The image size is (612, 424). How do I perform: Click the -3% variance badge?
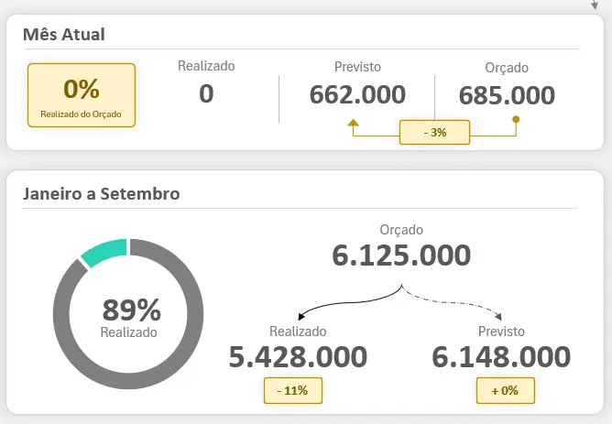click(435, 132)
